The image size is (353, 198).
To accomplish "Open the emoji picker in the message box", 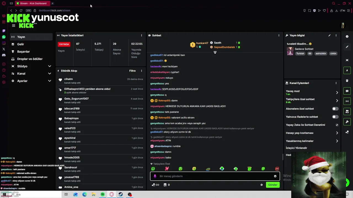I will 275,176.
